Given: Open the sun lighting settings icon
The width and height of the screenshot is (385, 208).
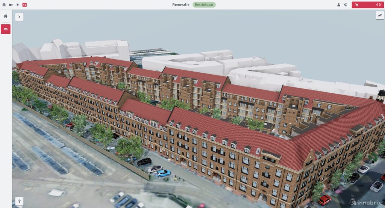Looking at the screenshot, I should [18, 5].
